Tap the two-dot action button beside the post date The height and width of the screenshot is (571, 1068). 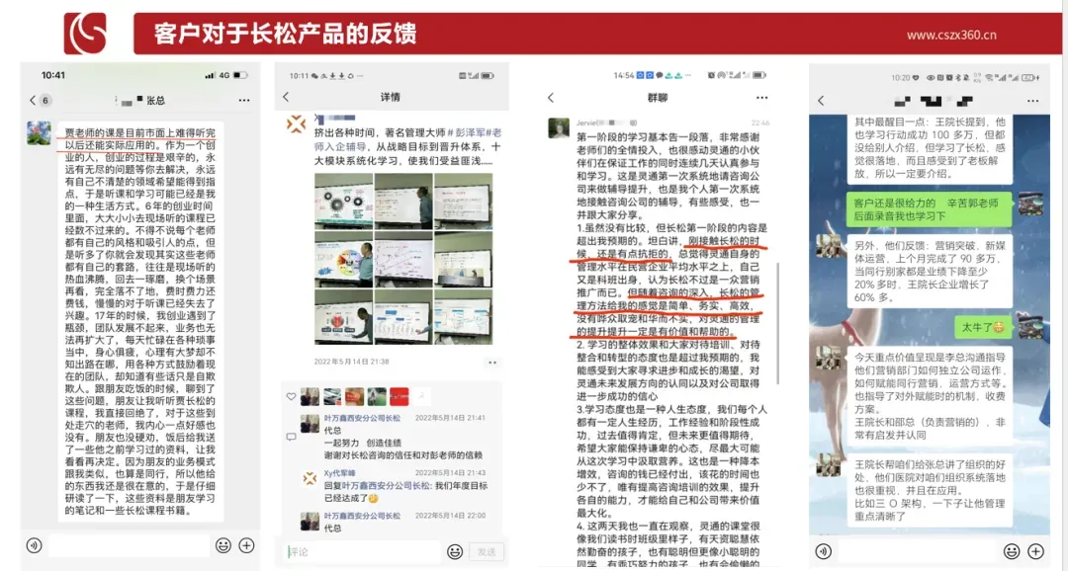click(492, 363)
